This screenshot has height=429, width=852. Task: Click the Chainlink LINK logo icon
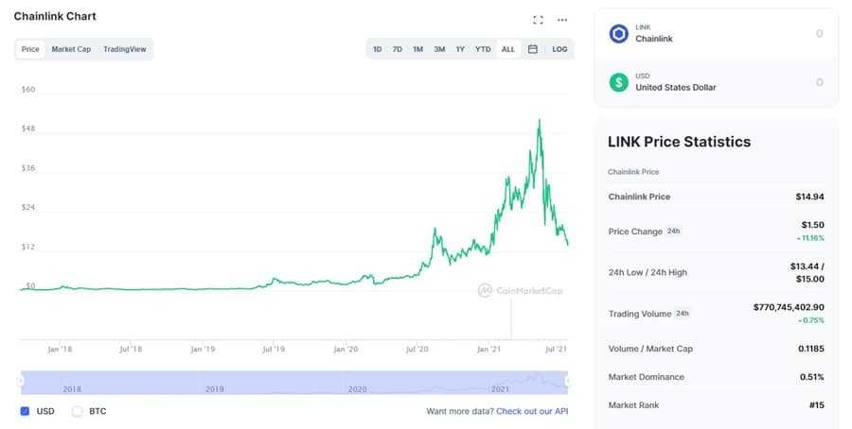coord(619,34)
